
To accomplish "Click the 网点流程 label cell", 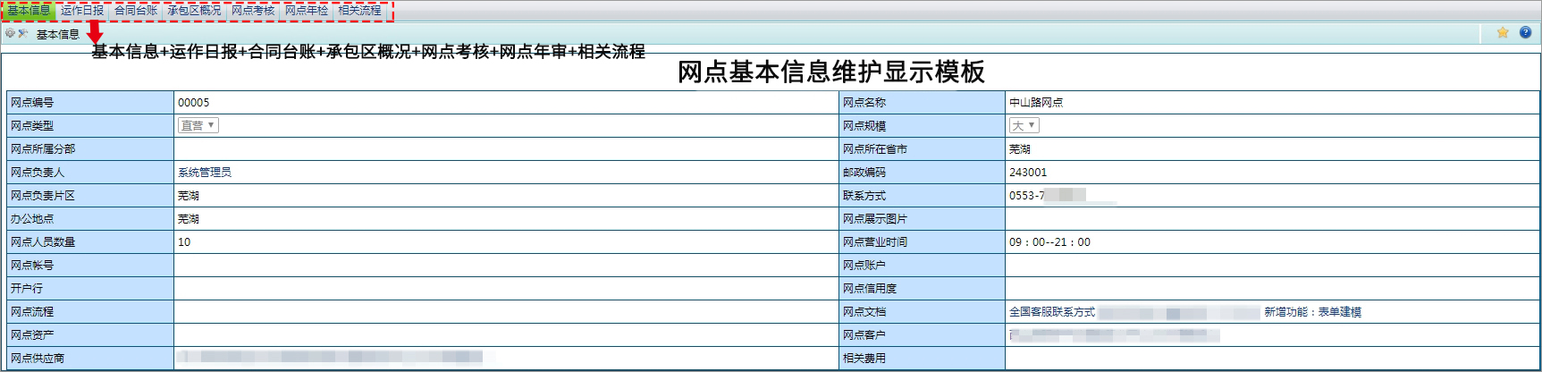I will [90, 312].
